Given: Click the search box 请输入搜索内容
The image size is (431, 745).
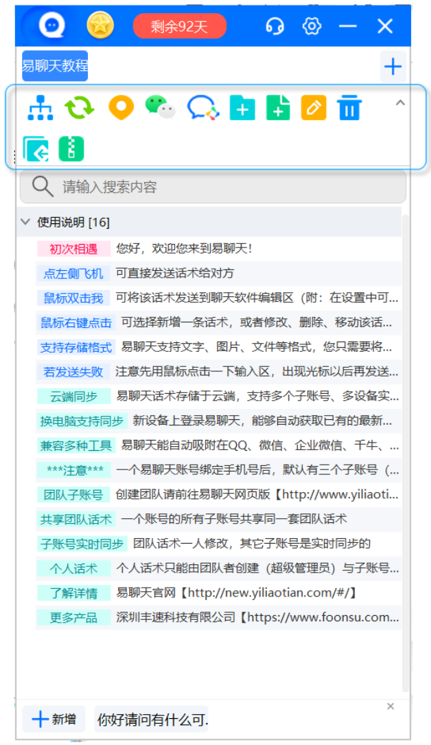Looking at the screenshot, I should tap(213, 187).
